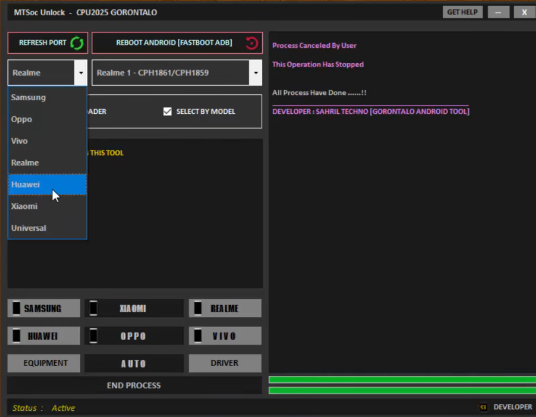Click the OPPO brand button label

[133, 336]
